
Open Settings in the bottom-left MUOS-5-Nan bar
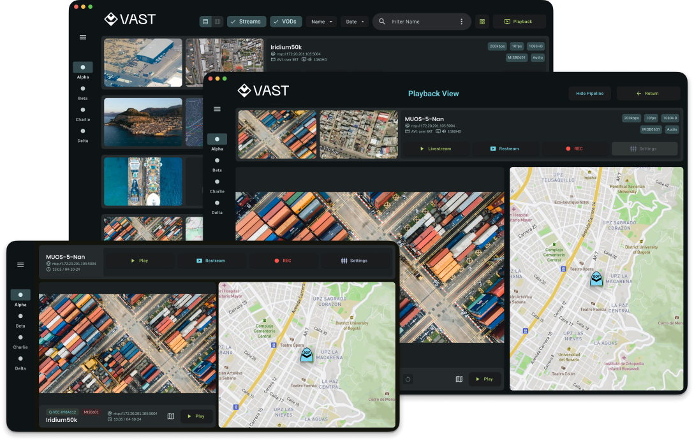click(355, 261)
